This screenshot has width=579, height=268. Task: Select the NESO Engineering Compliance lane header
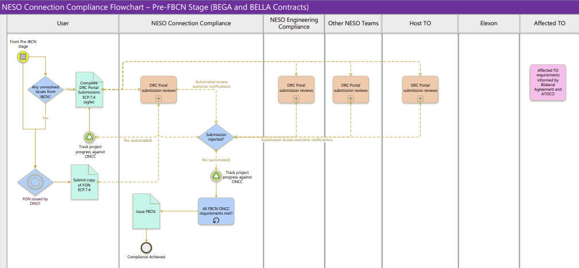[294, 24]
